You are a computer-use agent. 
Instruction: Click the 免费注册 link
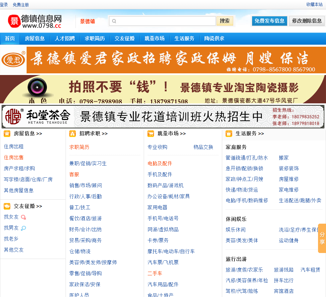[x=21, y=5]
